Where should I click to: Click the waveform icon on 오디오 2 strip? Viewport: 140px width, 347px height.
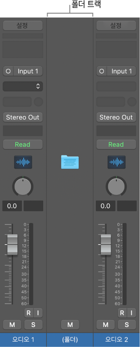tap(117, 162)
